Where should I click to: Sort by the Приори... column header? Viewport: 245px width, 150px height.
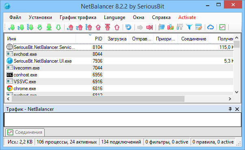coord(165,39)
